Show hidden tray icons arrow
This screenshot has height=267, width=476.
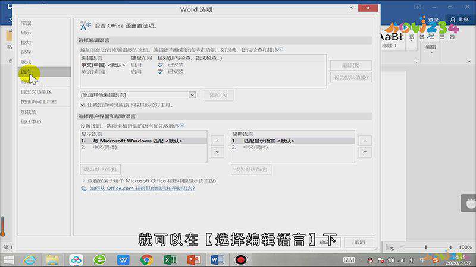point(361,260)
